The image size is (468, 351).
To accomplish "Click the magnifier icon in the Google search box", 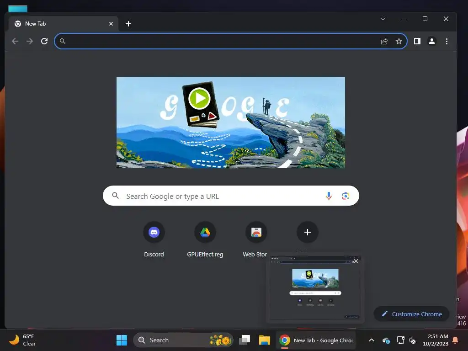I will (x=116, y=196).
